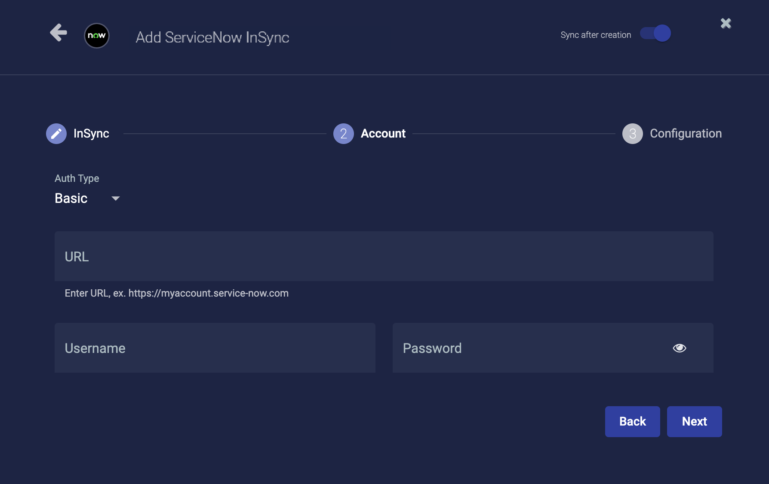Viewport: 769px width, 484px height.
Task: Click the back arrow icon
Action: pyautogui.click(x=58, y=33)
